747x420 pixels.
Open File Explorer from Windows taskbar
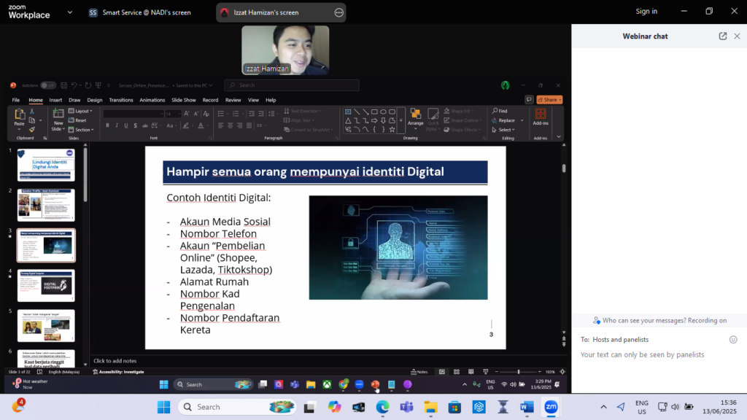(430, 407)
